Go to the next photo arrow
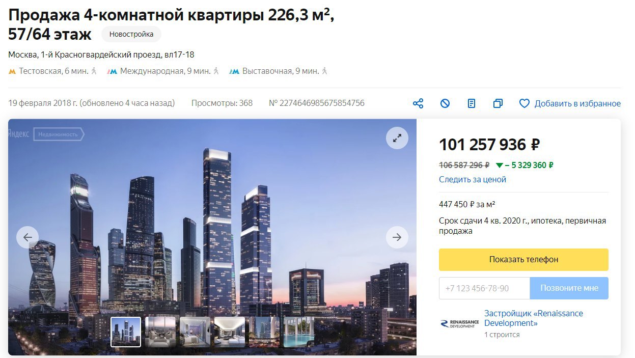 tap(397, 237)
